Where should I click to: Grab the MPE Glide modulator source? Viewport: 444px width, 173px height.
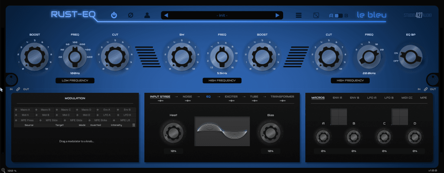tap(75, 121)
